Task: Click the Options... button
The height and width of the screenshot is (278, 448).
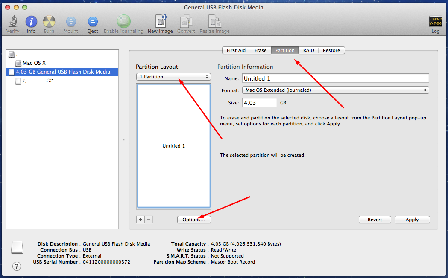Action: click(x=194, y=220)
